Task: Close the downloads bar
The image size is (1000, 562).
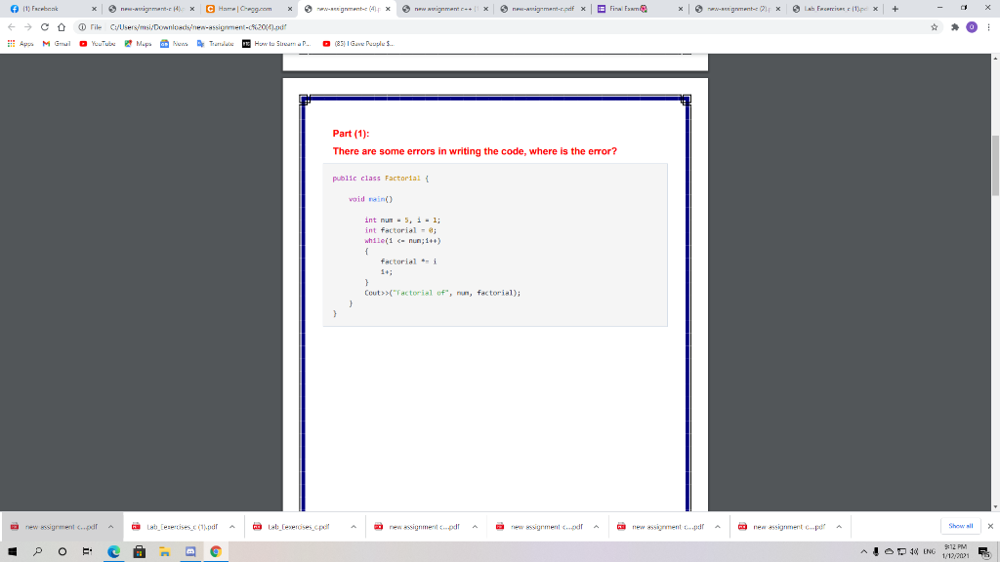Action: pos(990,526)
